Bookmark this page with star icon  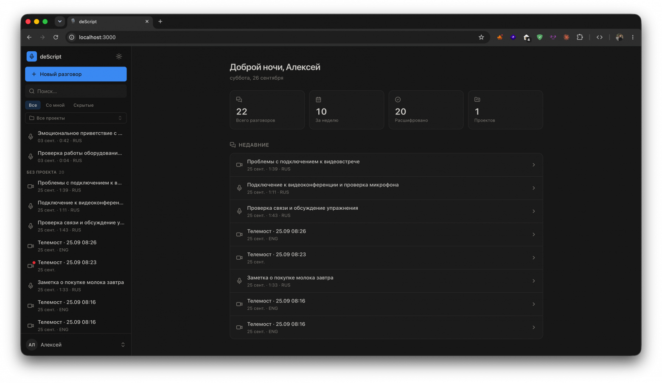[x=481, y=37]
